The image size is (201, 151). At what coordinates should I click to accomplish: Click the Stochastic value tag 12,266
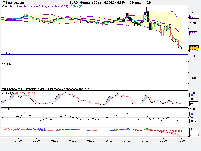coord(194,104)
